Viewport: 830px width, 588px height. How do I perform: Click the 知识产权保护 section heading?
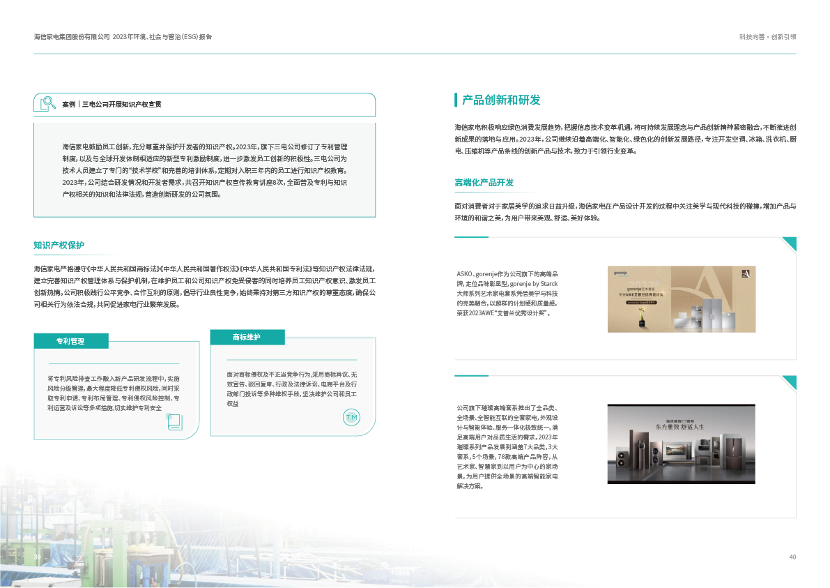pos(59,245)
